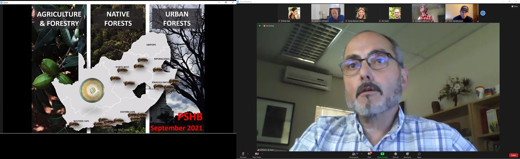Open the Chat panel
Image resolution: width=520 pixels, height=159 pixels.
(369, 155)
